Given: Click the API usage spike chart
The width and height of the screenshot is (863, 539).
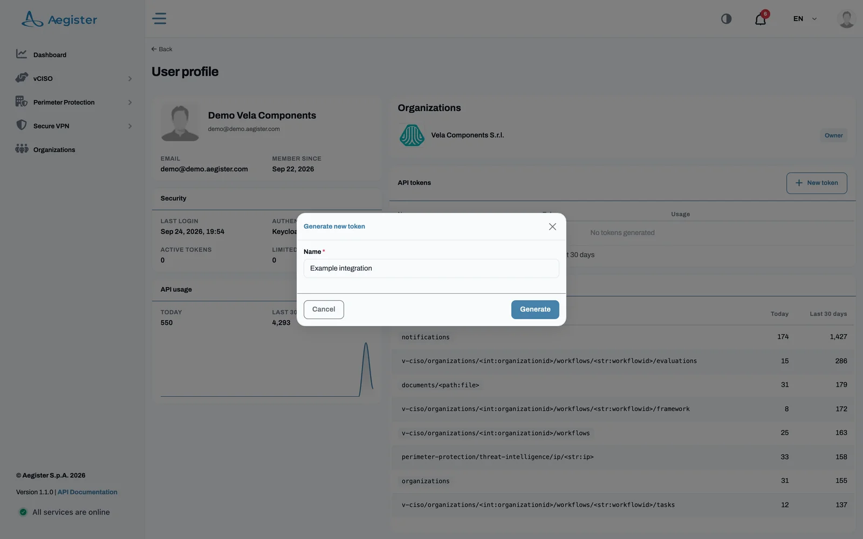Looking at the screenshot, I should (x=266, y=370).
